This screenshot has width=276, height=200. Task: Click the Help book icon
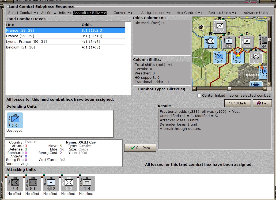259,103
